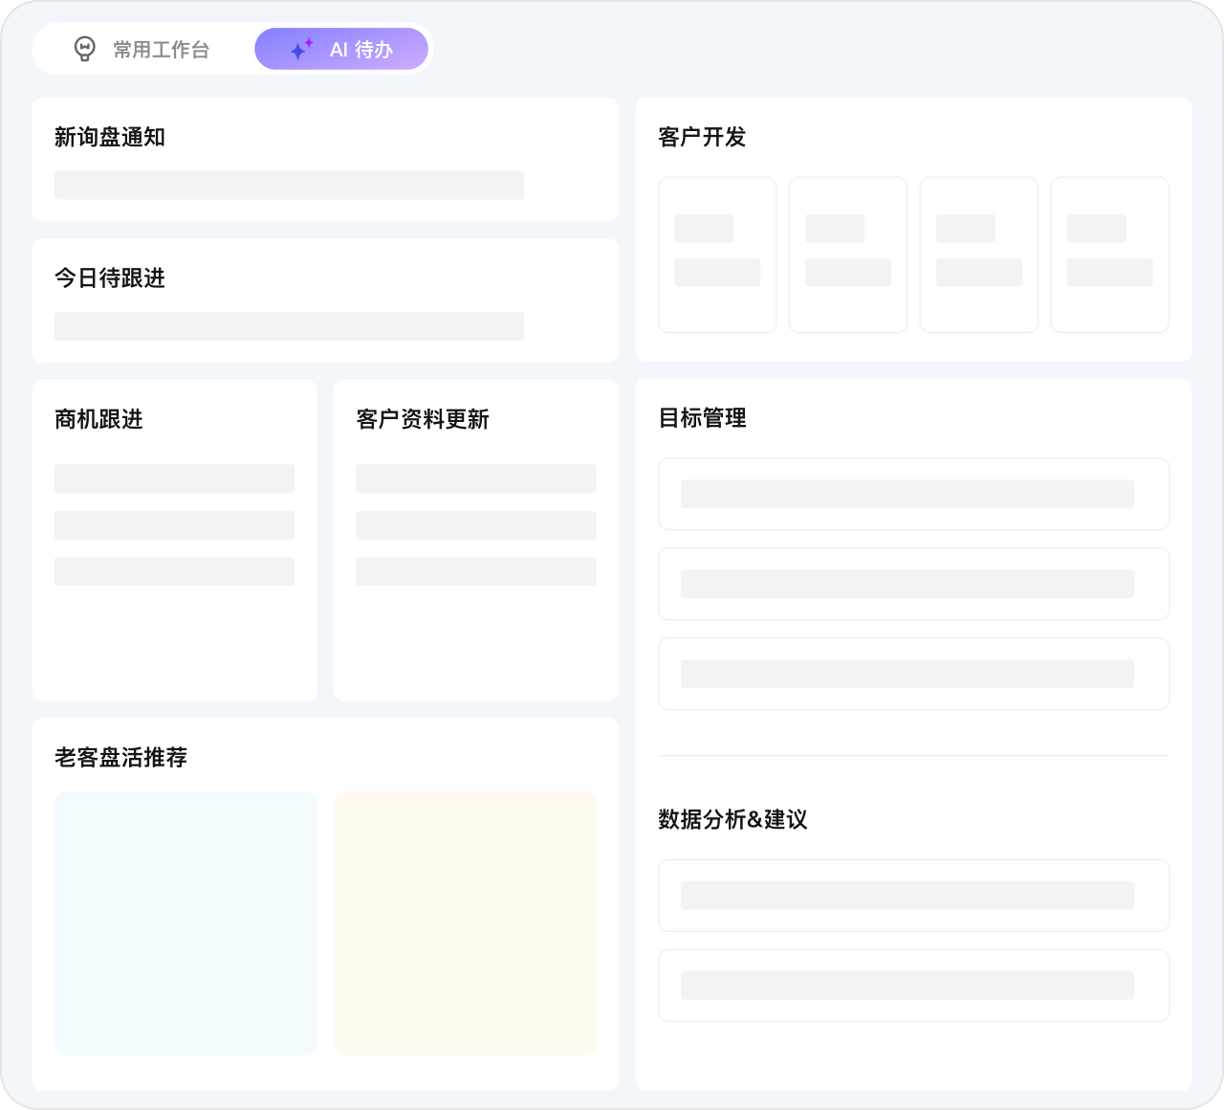Select the second item in 商机跟进 list

[x=174, y=524]
